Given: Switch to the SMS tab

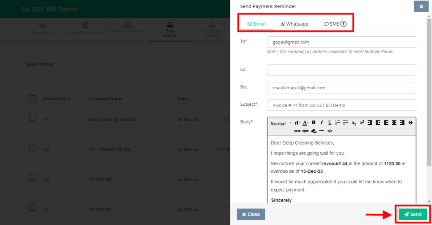Looking at the screenshot, I should coord(335,24).
